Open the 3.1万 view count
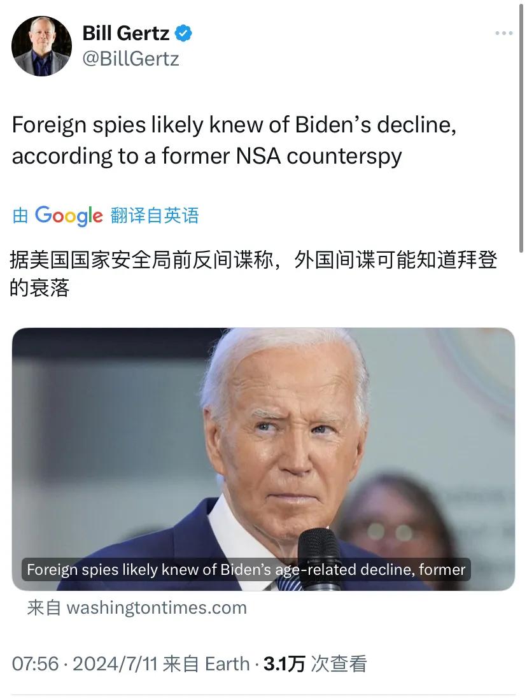The width and height of the screenshot is (527, 699). 284,664
